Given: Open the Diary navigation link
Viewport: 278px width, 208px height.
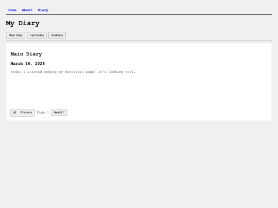Looking at the screenshot, I should coord(43,10).
